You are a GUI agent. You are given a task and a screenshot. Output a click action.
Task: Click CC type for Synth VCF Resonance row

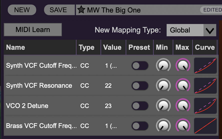[85, 86]
